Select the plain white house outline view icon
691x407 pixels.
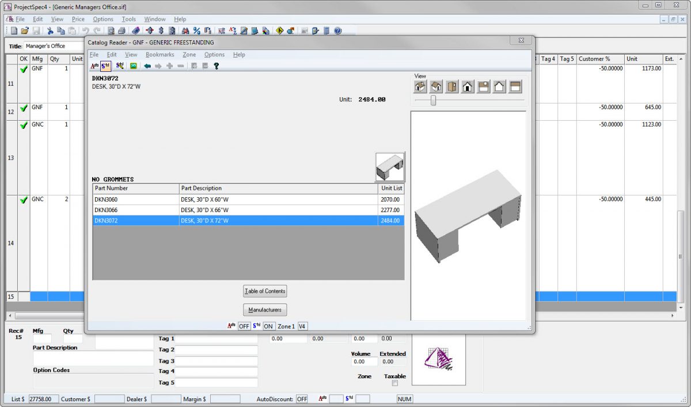500,87
